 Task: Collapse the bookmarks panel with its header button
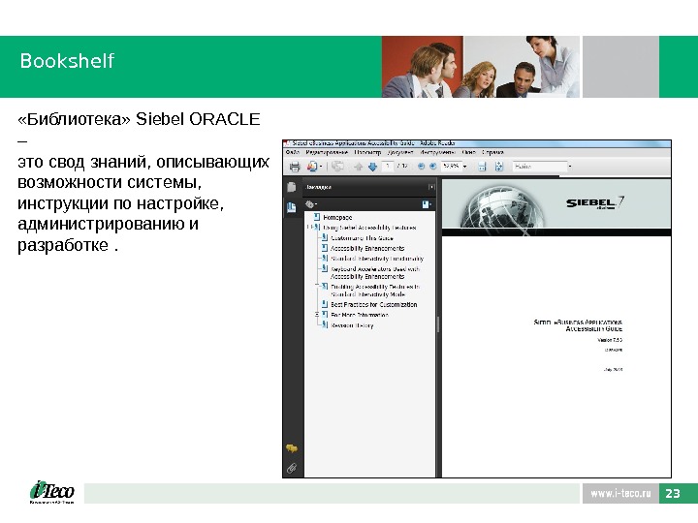430,187
